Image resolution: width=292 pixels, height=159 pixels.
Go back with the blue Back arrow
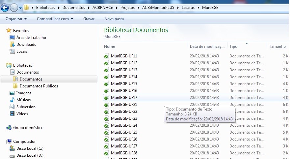[5, 8]
